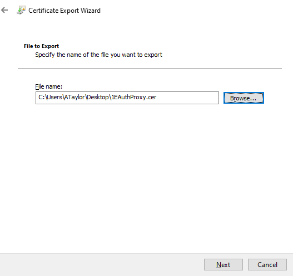This screenshot has width=293, height=276.
Task: Select the 'File to Export' heading
Action: click(41, 46)
